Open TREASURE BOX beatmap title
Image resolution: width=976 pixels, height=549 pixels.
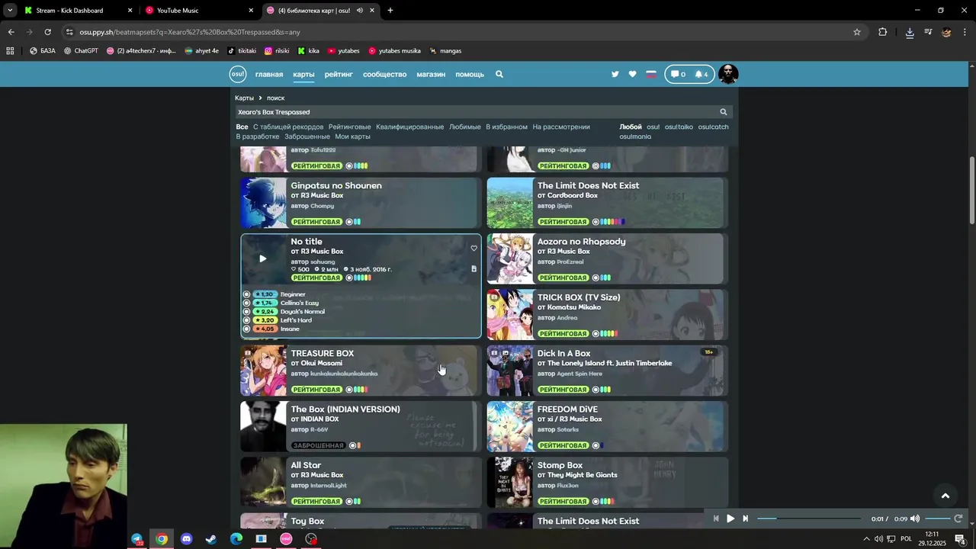coord(322,353)
